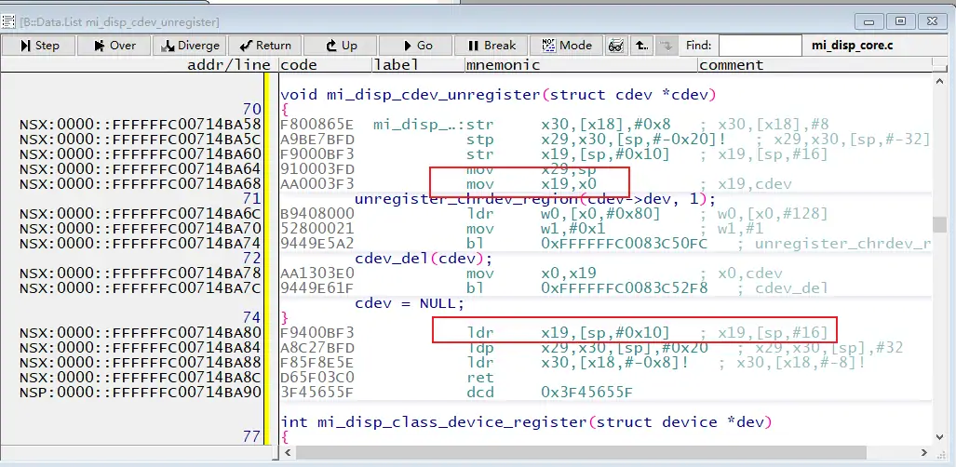The height and width of the screenshot is (467, 956).
Task: Focus the Find text field
Action: click(759, 45)
